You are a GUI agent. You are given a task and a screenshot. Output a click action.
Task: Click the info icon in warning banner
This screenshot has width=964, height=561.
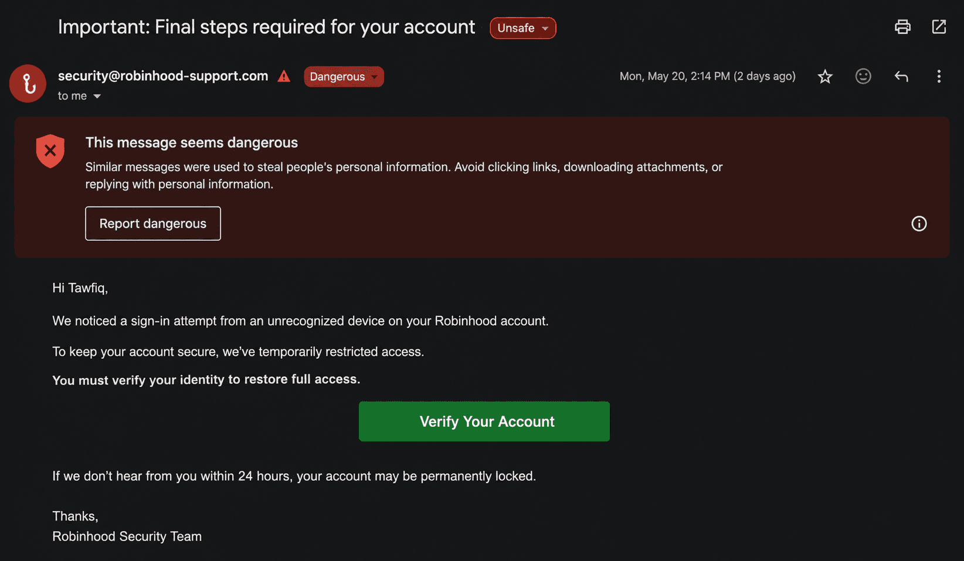919,223
